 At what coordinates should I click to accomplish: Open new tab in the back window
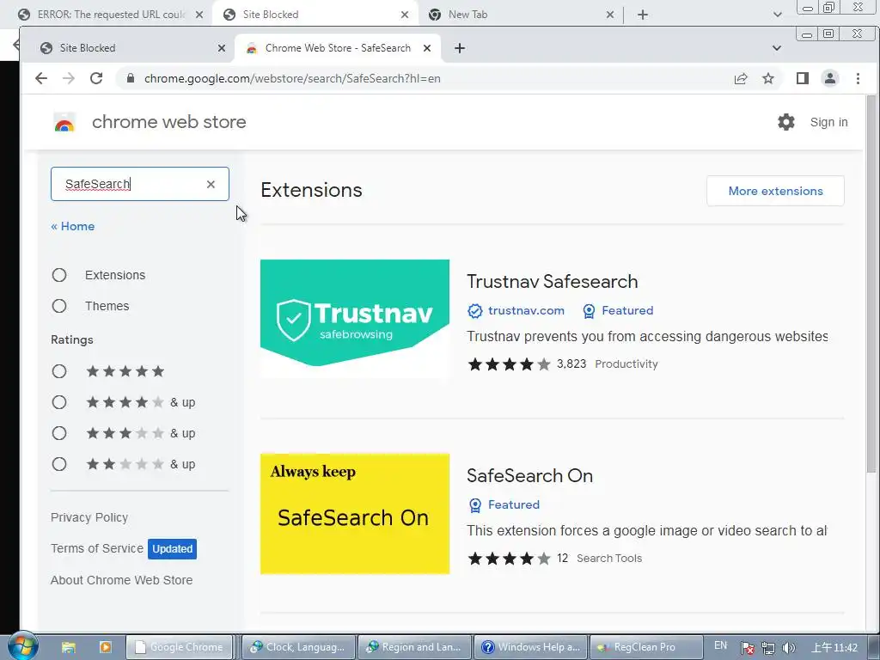coord(643,15)
